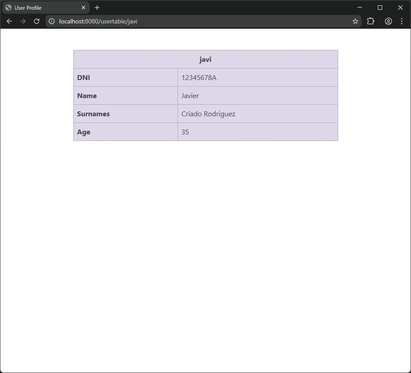Image resolution: width=411 pixels, height=373 pixels.
Task: Open the site information icon in address bar
Action: [52, 21]
